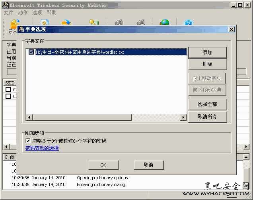The height and width of the screenshot is (200, 253).
Task: Toggle 忽略少于8个或超过64个字符的密码 checkbox
Action: point(28,141)
